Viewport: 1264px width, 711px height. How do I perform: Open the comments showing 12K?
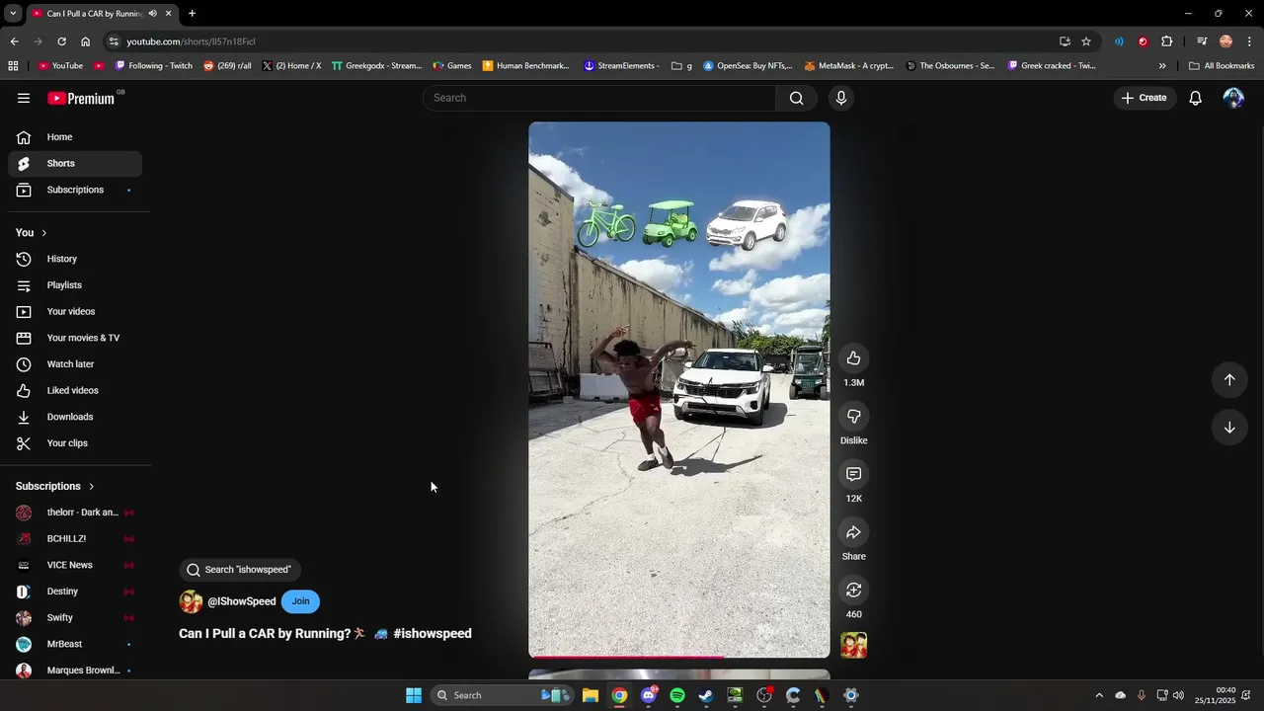coord(854,475)
